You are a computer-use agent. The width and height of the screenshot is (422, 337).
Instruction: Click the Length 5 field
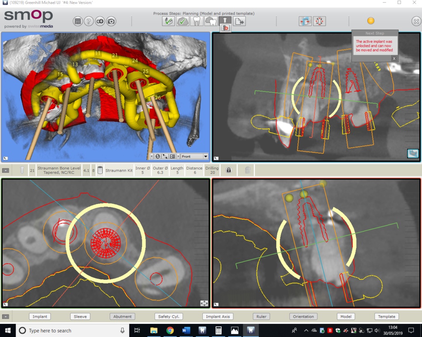pos(177,170)
